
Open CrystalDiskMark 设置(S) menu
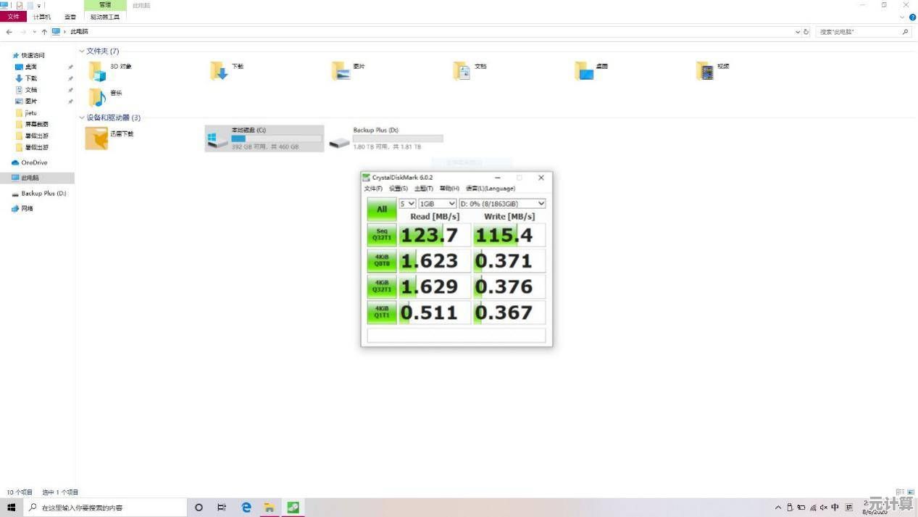click(398, 189)
